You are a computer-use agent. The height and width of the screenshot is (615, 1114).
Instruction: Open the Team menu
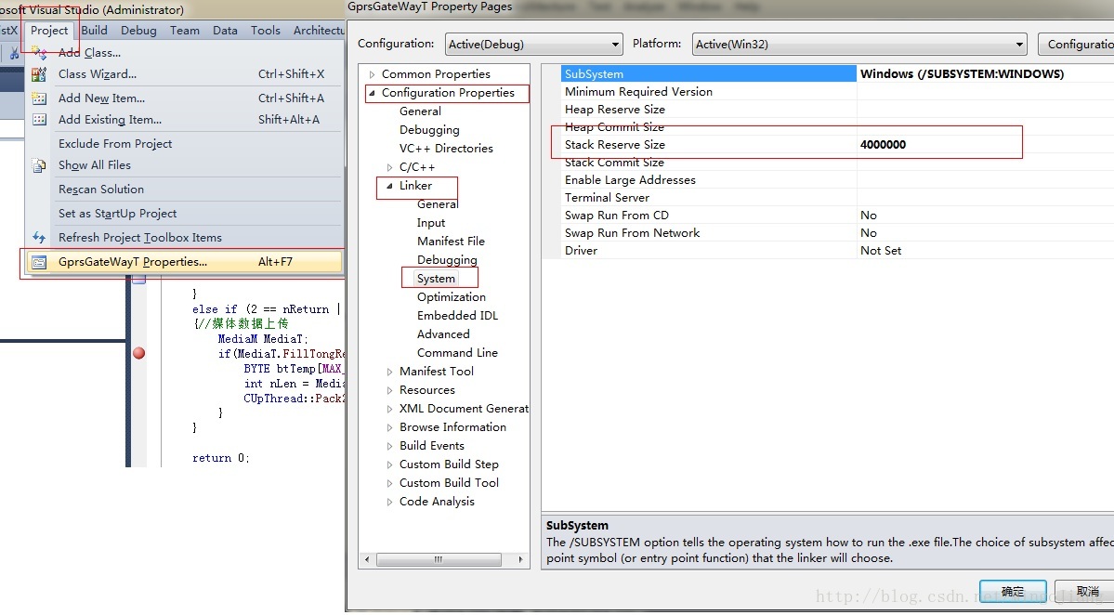tap(185, 31)
